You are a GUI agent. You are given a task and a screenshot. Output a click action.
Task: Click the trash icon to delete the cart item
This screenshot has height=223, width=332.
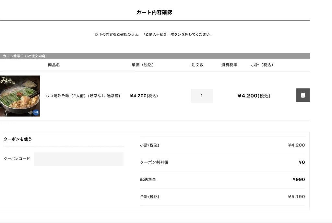[x=302, y=95]
